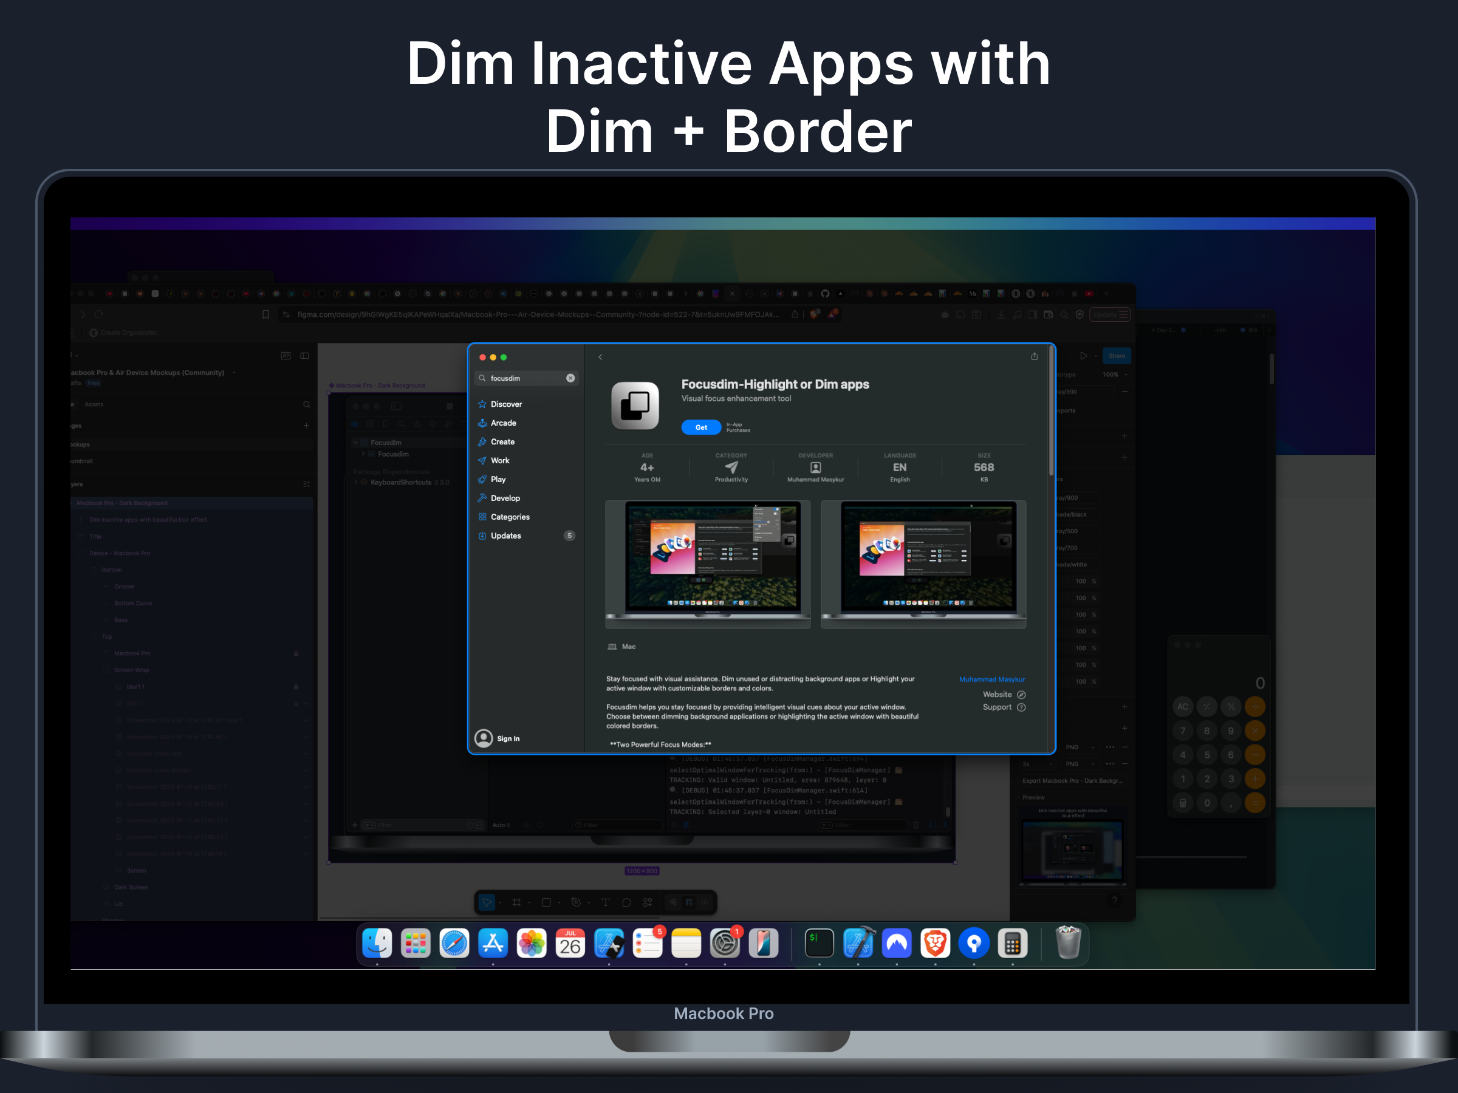Click the Figma present play icon
This screenshot has width=1458, height=1093.
[1083, 356]
